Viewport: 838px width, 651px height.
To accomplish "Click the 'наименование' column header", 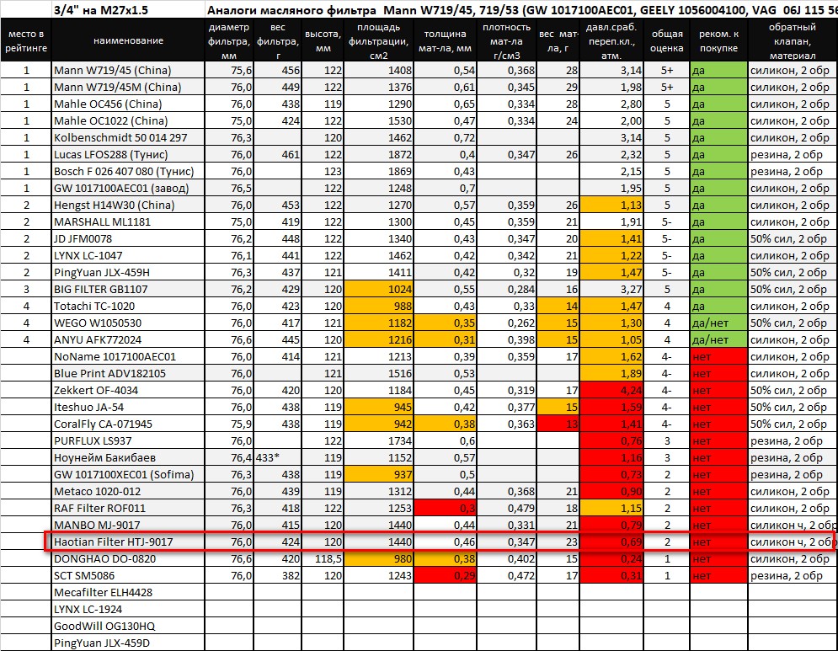I will (x=128, y=40).
